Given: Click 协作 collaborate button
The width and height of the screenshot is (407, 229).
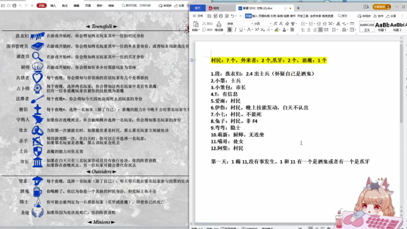Looking at the screenshot, I should coord(379,16).
